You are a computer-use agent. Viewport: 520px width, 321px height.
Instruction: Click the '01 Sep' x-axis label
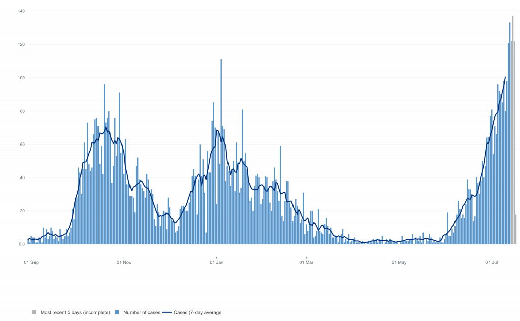[31, 262]
